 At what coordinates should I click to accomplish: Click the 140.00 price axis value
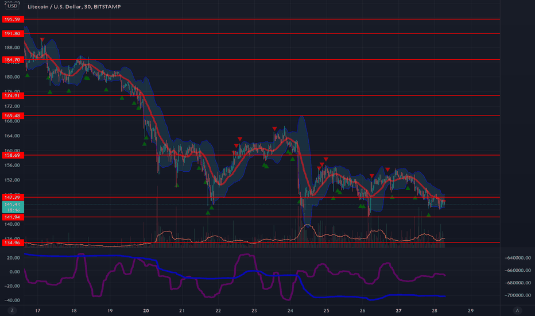12,225
